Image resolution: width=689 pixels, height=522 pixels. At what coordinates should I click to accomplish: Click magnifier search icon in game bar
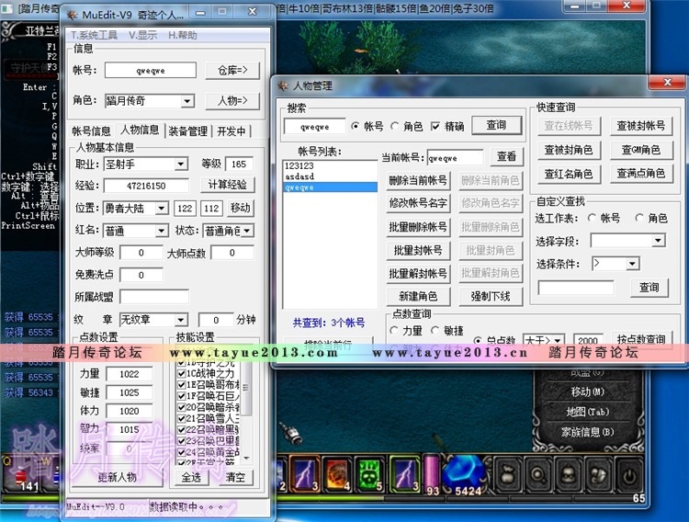coord(538,474)
